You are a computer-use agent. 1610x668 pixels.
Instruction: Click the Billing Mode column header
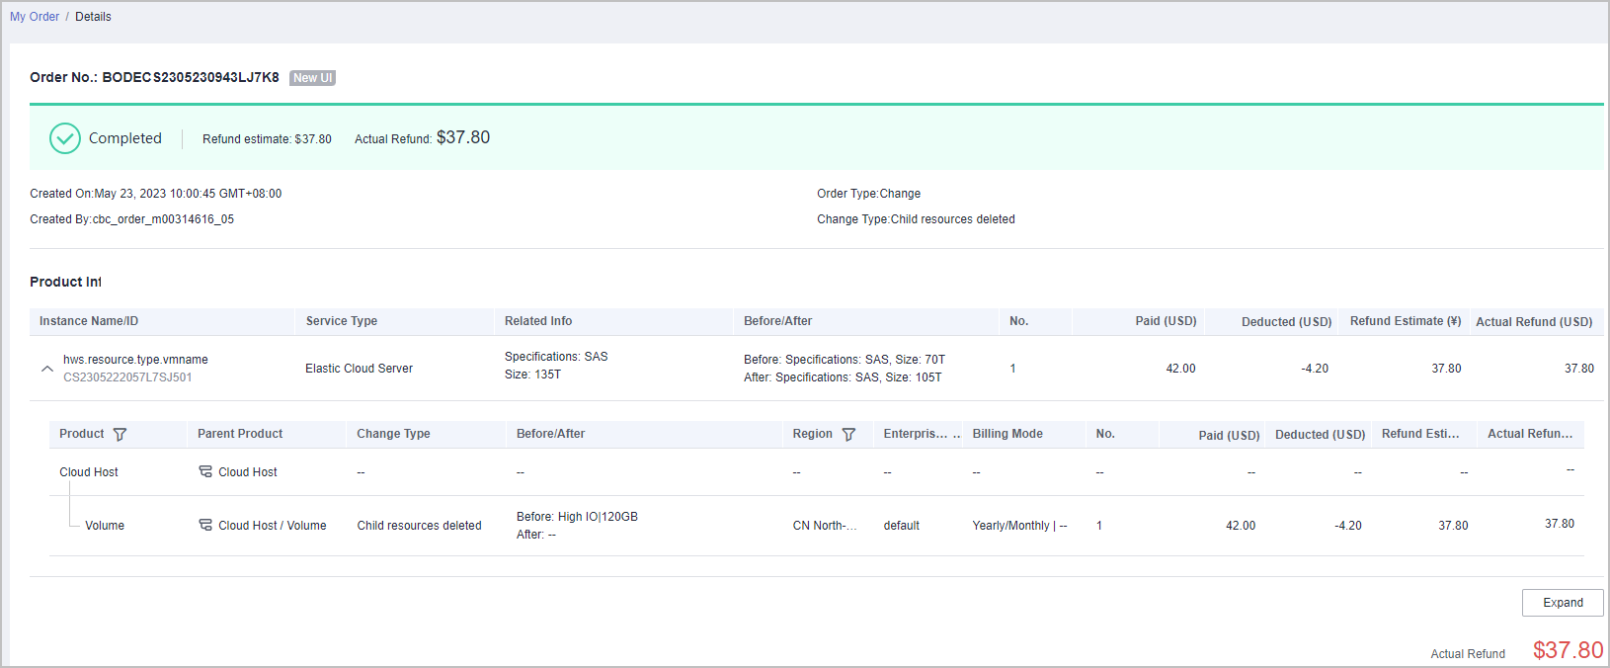coord(1007,434)
